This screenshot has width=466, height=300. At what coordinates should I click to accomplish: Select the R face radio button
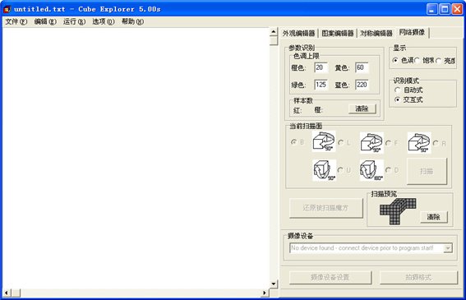pos(436,143)
